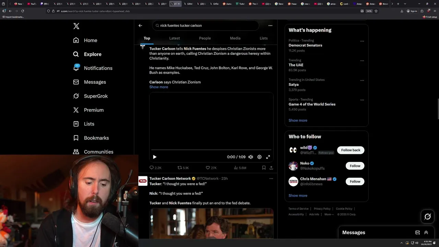Show more trends in What's happening
The height and width of the screenshot is (247, 439).
tap(298, 120)
